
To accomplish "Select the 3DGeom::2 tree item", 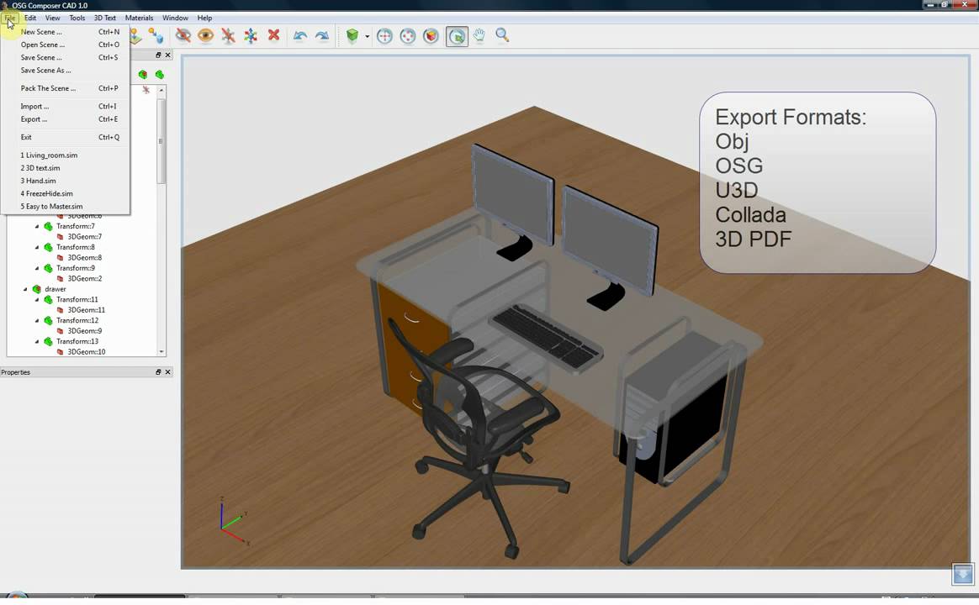I will (x=84, y=279).
